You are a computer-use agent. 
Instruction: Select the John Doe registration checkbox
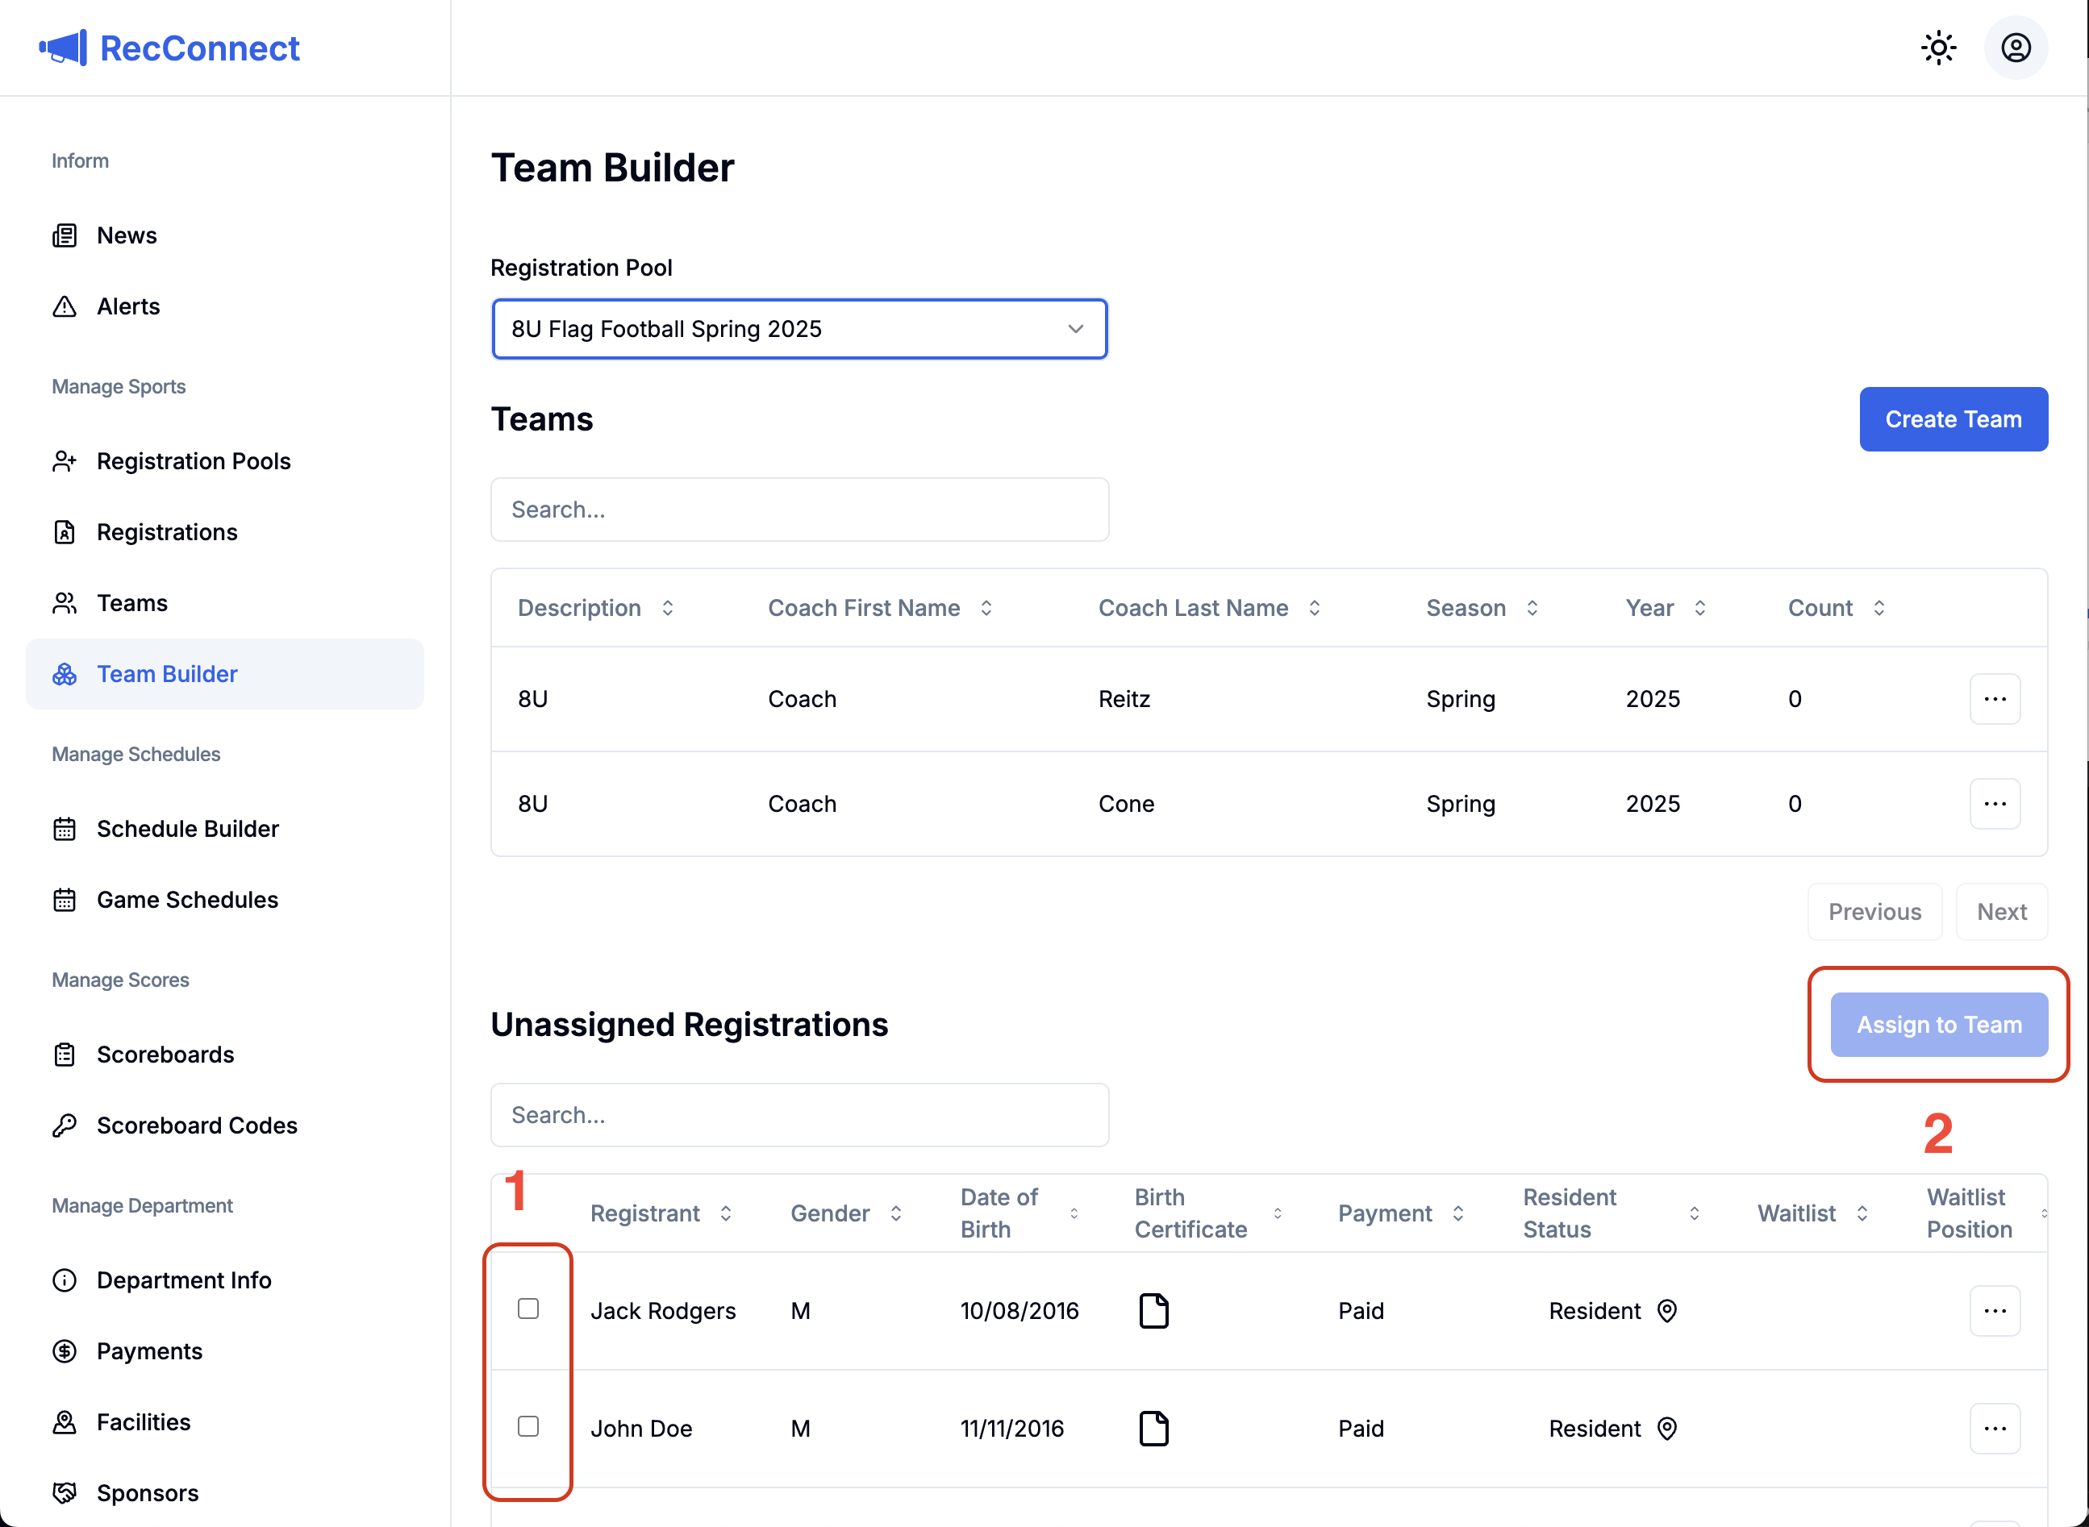pos(528,1426)
